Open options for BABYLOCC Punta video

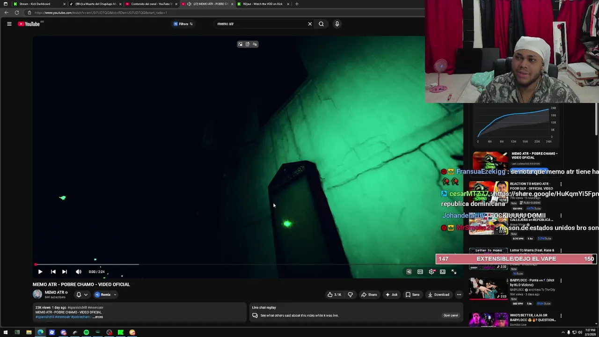point(561,281)
